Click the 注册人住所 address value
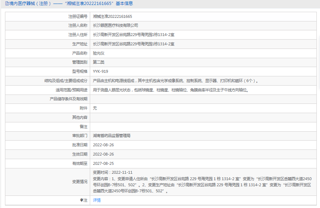This screenshot has height=208, width=320. coord(134,35)
